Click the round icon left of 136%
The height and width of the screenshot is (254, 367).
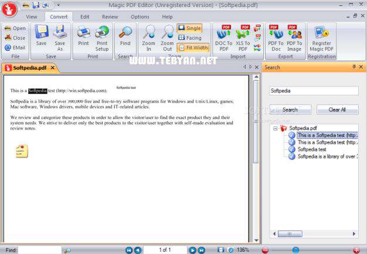[230, 250]
